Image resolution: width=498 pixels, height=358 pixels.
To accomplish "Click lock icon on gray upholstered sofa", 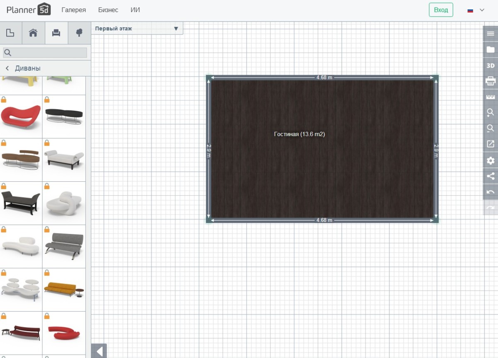I will tap(47, 229).
